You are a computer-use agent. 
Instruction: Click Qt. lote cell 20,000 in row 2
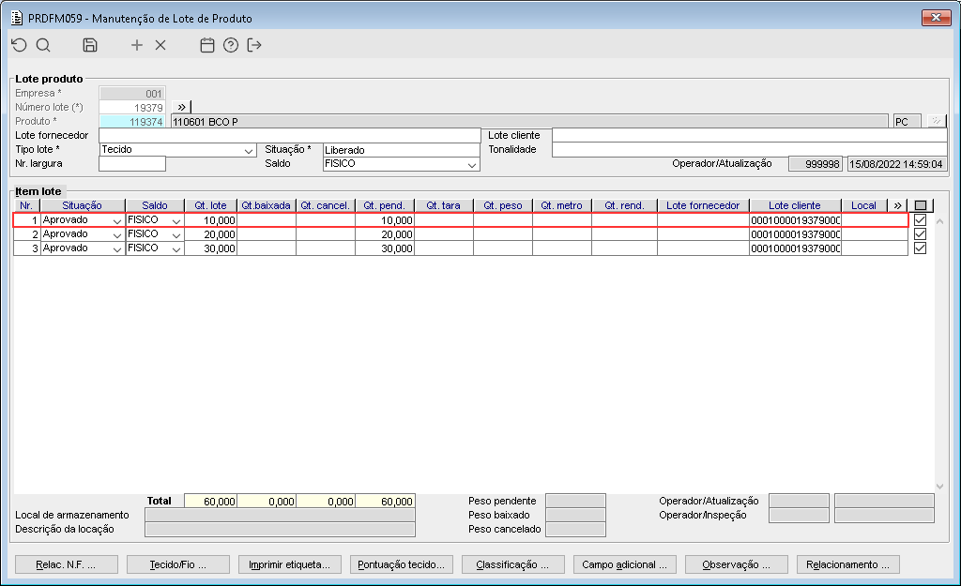211,234
